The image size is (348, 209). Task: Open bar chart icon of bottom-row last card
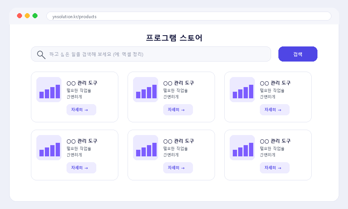pos(242,148)
